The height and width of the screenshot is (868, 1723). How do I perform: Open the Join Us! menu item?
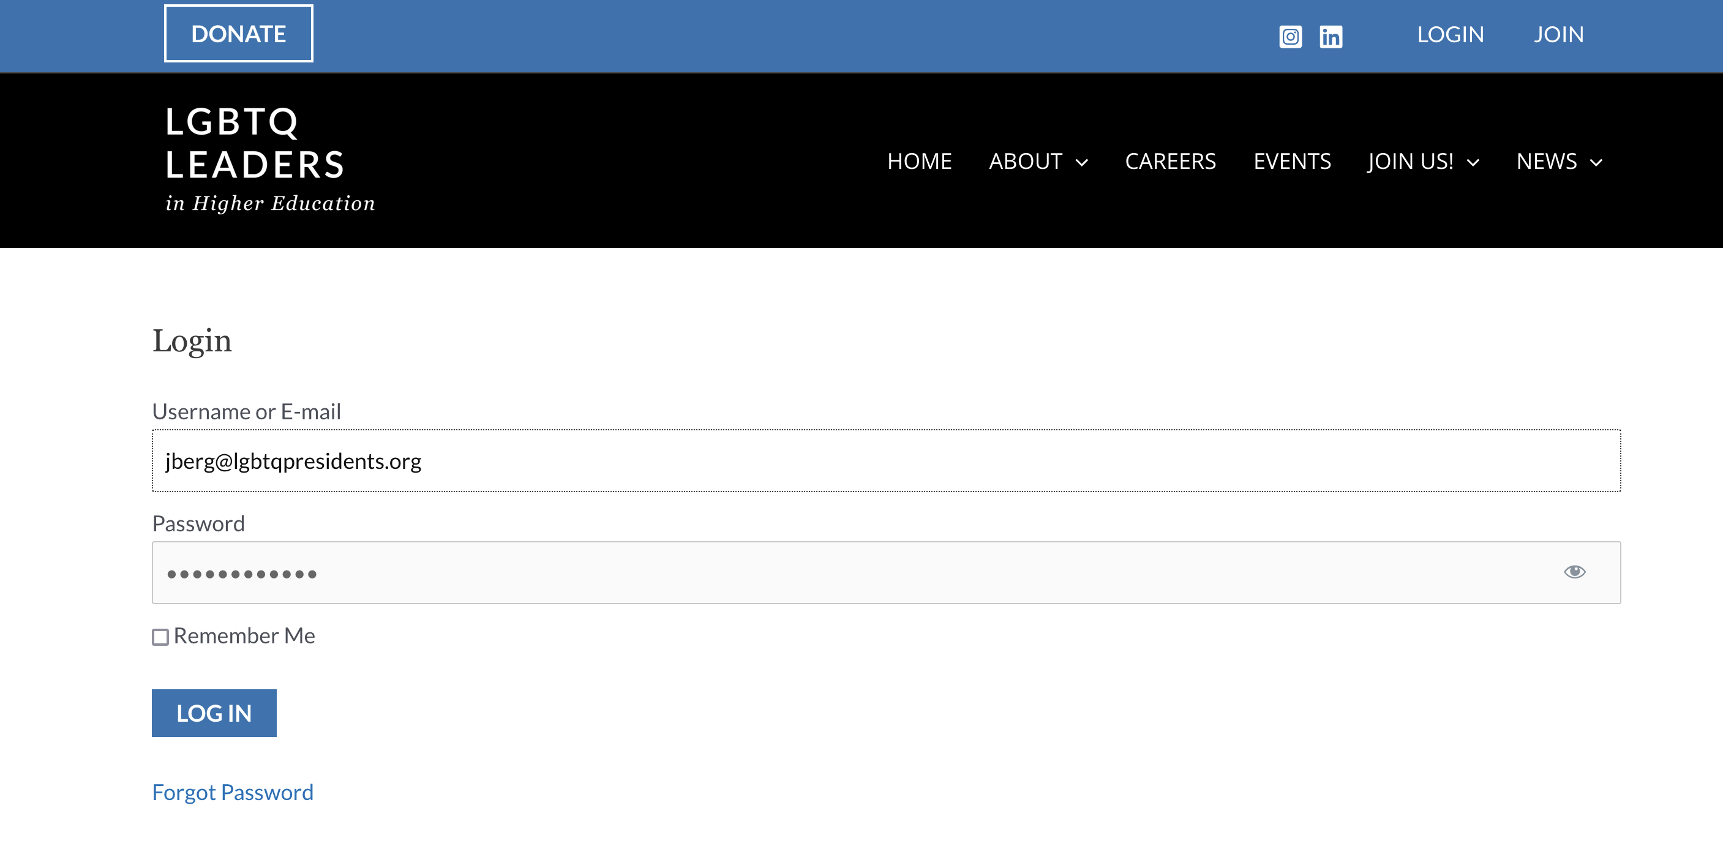pos(1411,161)
